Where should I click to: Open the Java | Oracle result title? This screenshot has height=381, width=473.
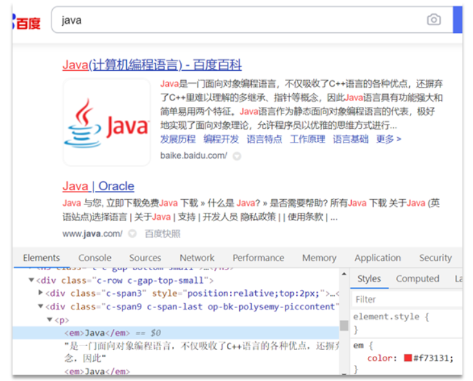tap(99, 186)
